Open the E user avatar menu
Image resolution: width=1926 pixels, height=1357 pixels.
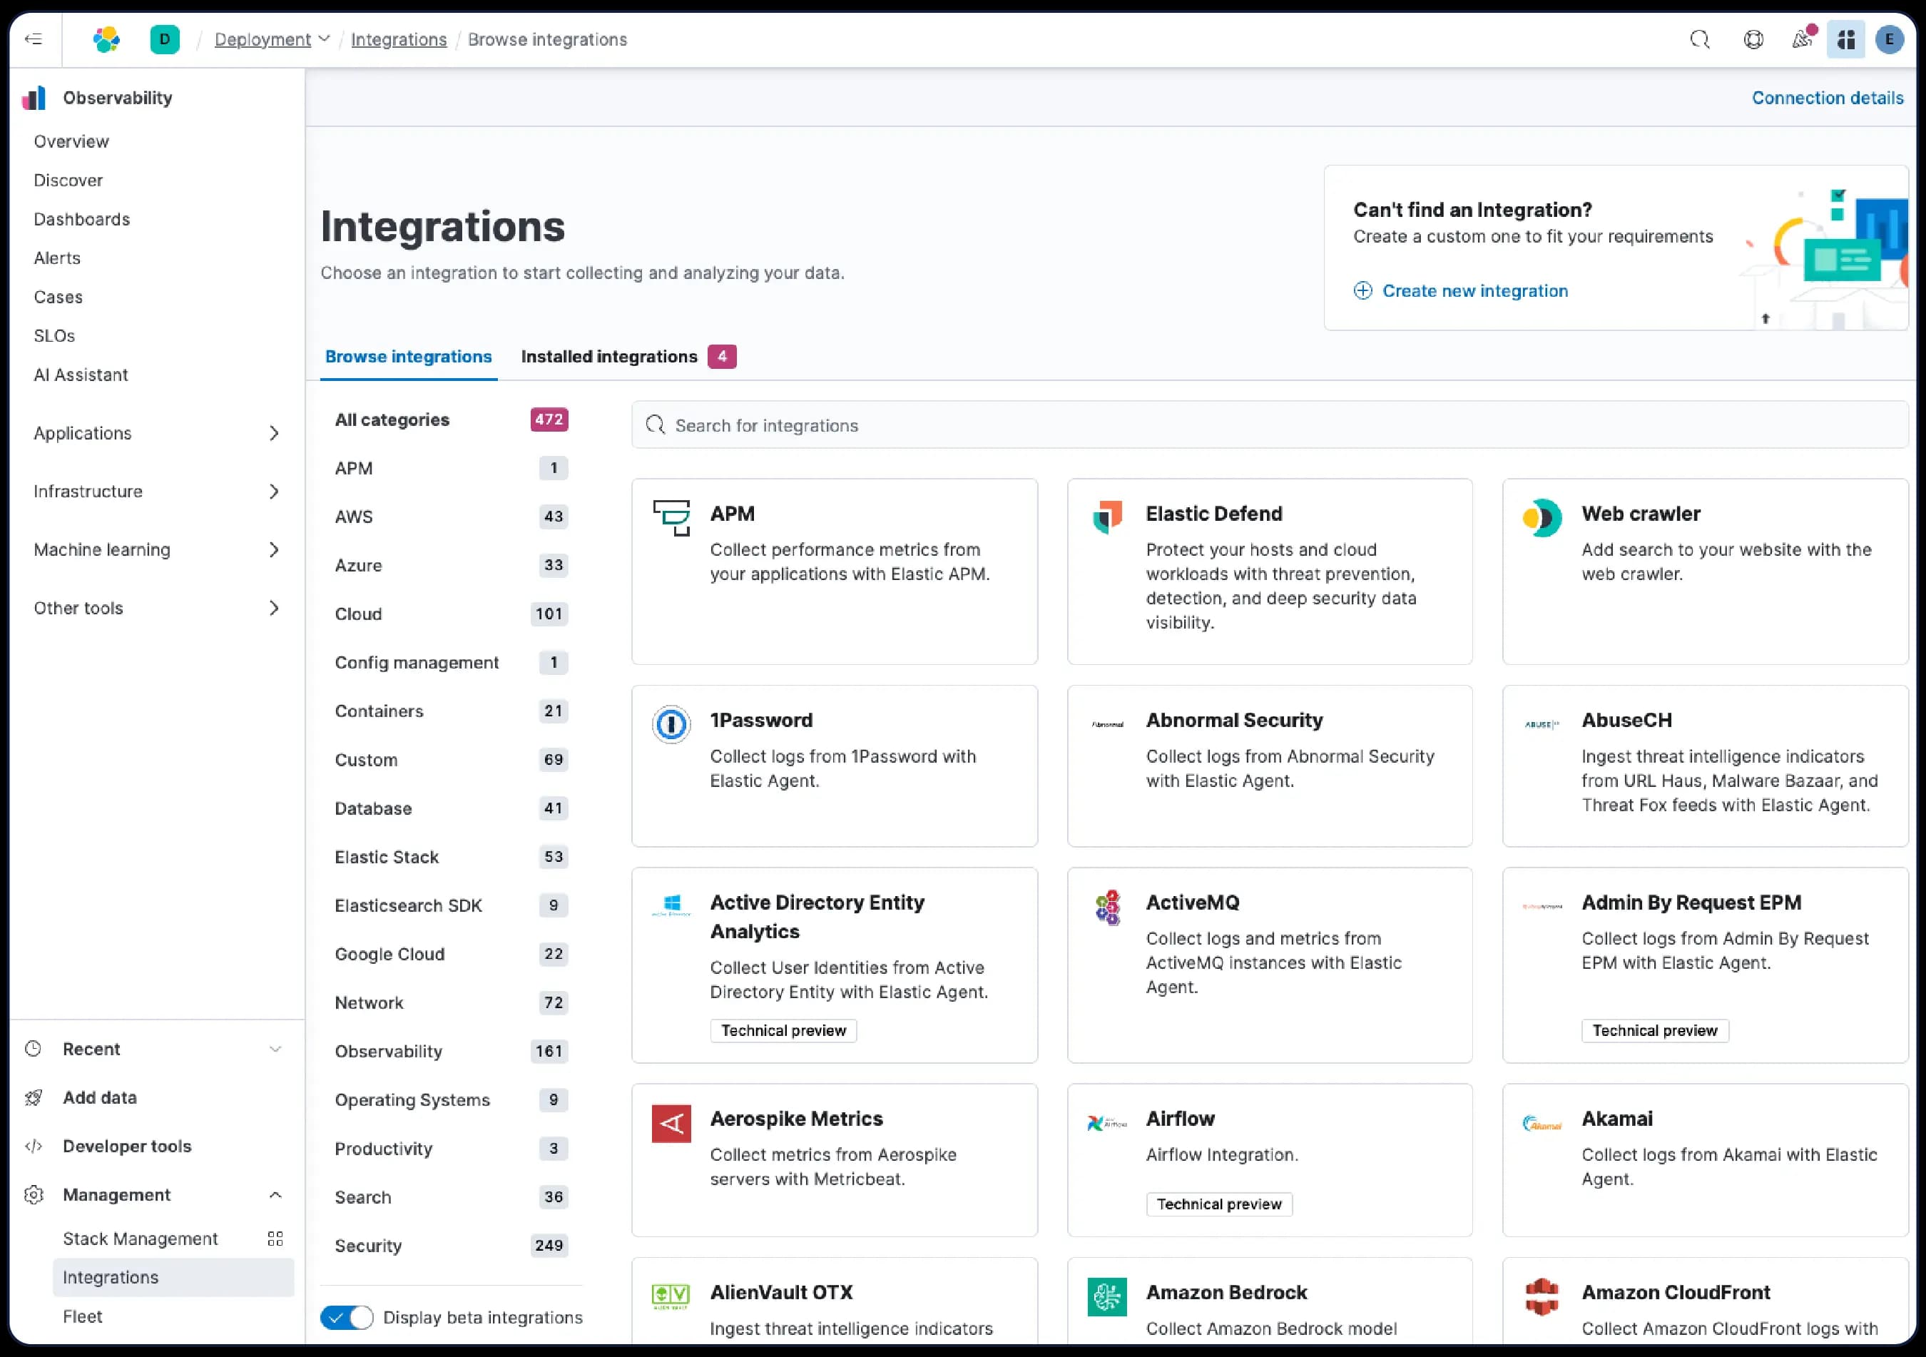[x=1889, y=39]
